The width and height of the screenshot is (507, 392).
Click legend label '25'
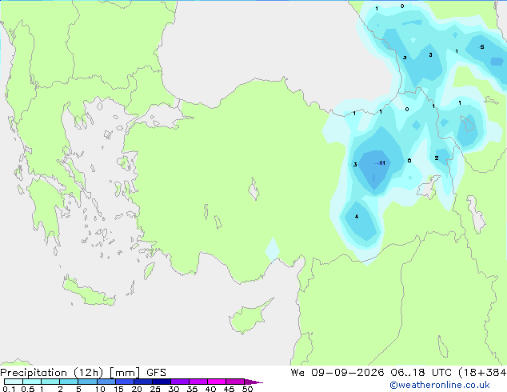coord(155,389)
